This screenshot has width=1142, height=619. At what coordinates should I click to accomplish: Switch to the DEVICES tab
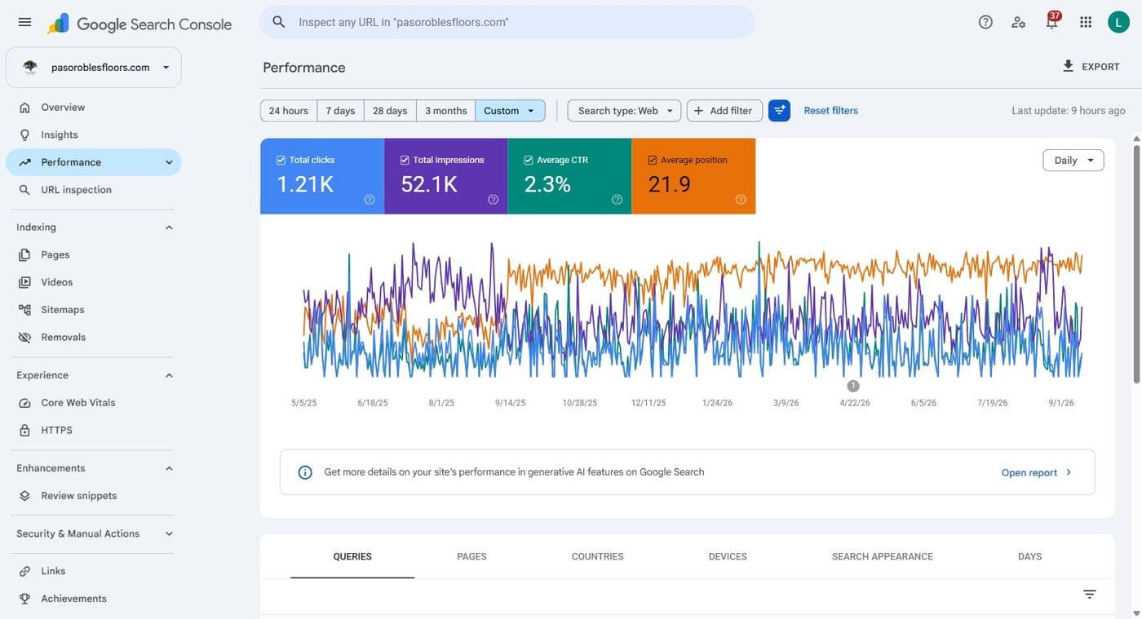click(x=728, y=556)
